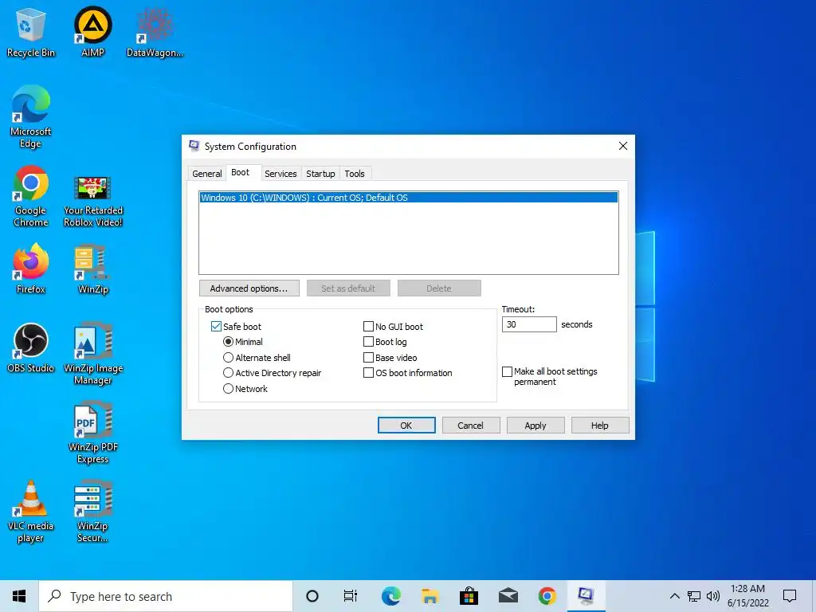Select the DataWagon desktop shortcut
Screen dimensions: 816x612
(x=155, y=32)
